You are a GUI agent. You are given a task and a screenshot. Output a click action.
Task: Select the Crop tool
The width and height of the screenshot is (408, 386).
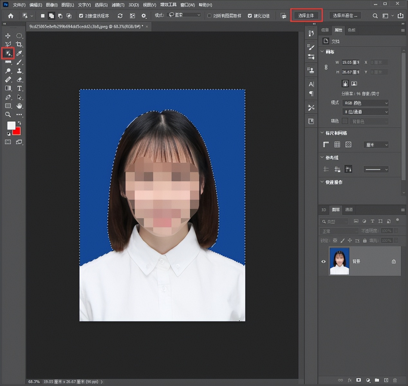(x=19, y=44)
